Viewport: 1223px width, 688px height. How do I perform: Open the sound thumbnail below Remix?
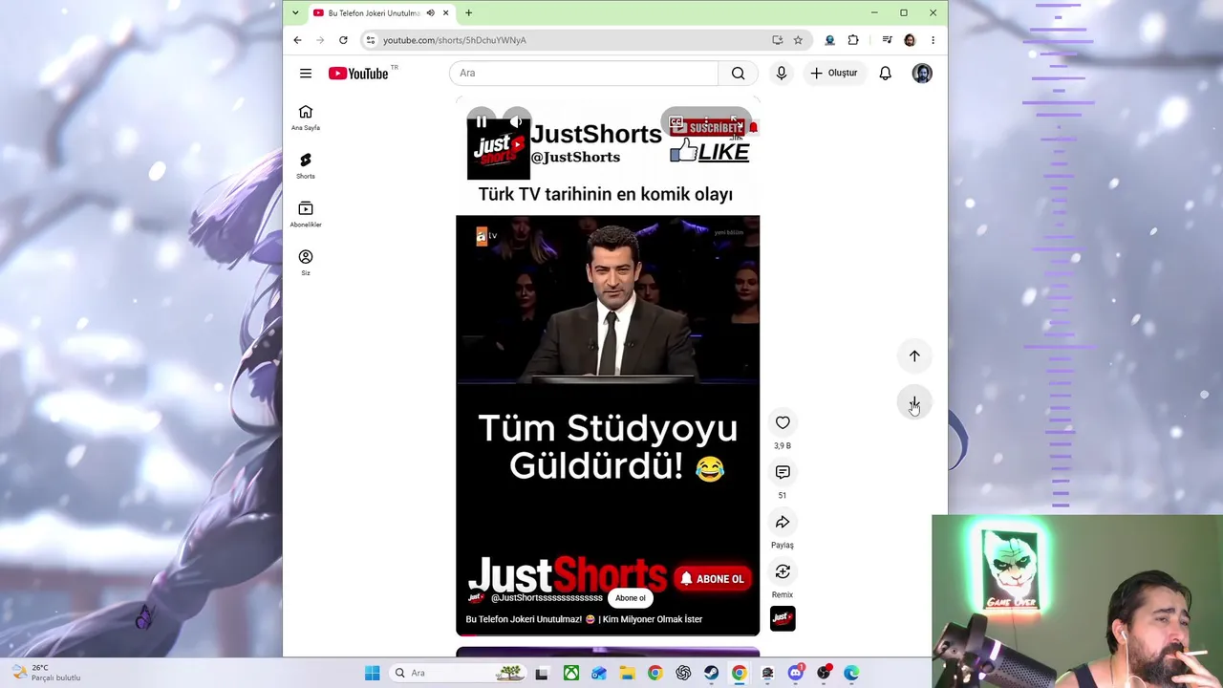(783, 619)
